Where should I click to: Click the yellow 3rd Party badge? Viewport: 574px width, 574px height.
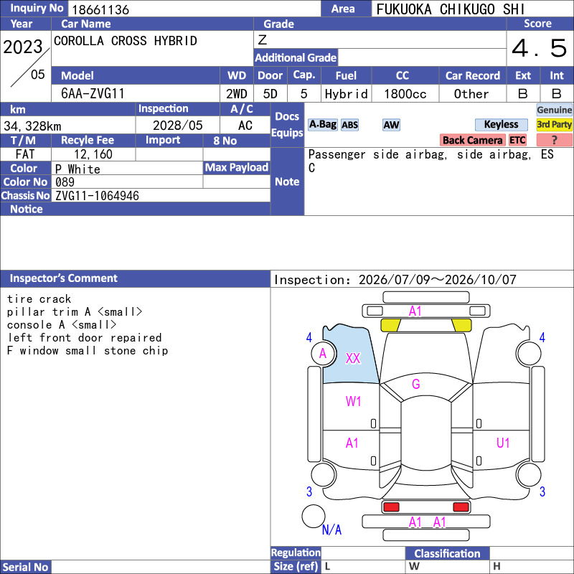click(x=554, y=125)
